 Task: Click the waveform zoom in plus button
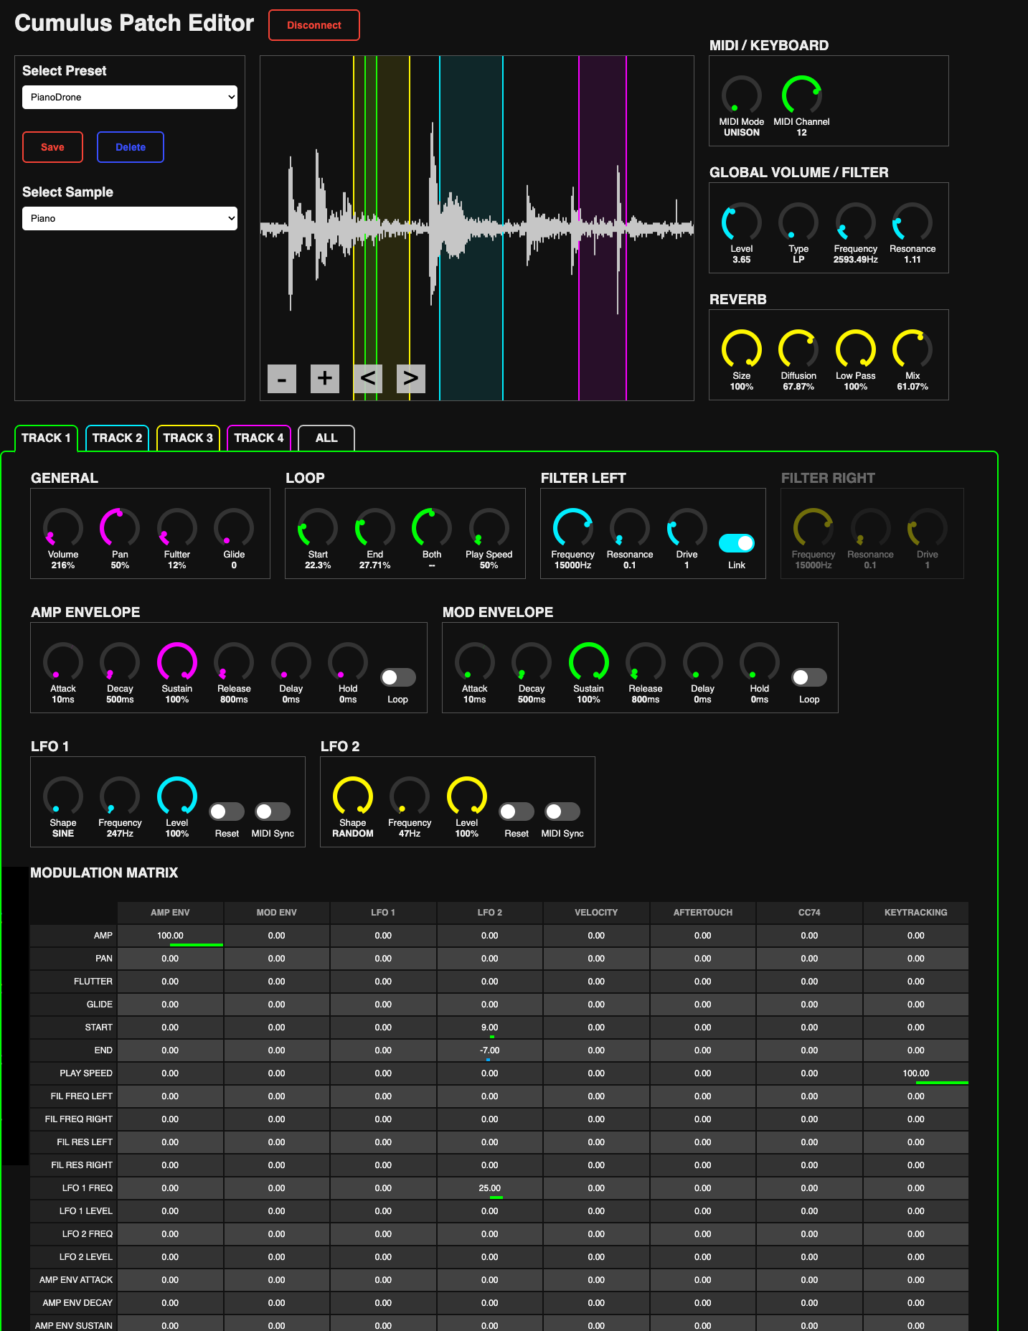324,378
